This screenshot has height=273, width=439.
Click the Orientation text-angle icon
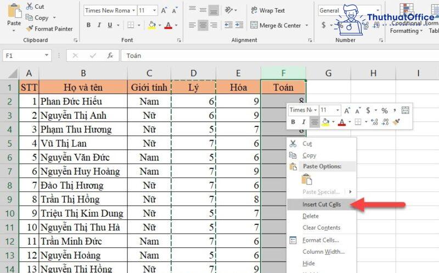point(229,10)
